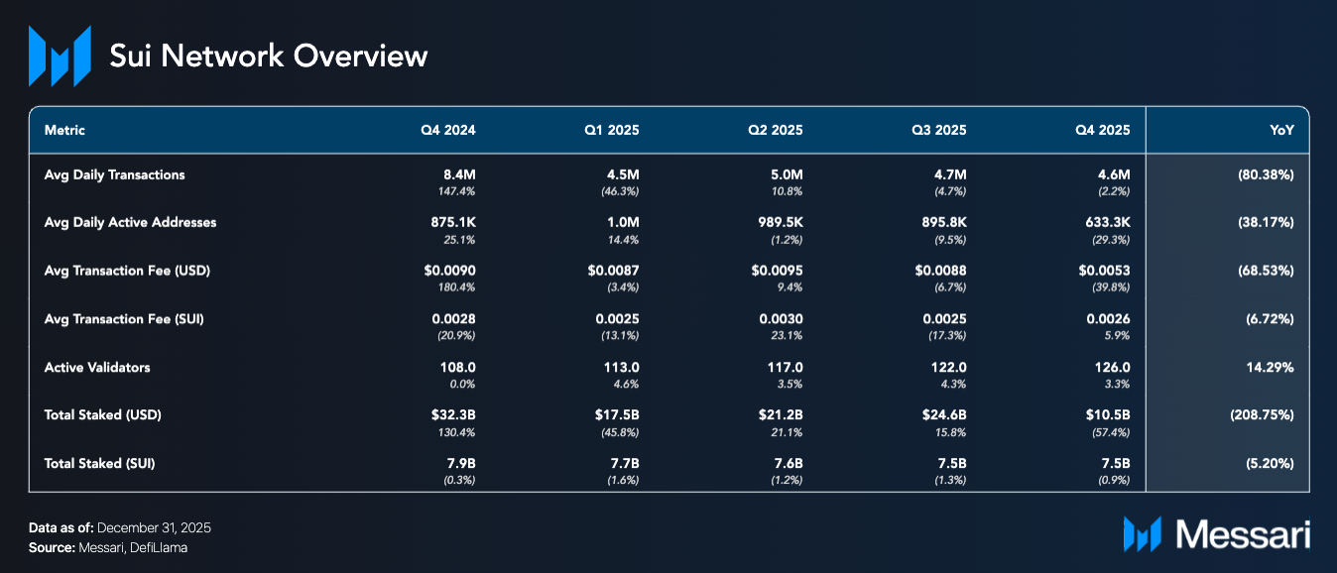Click the 147.4% change under 8.4M
Image resolution: width=1337 pixels, height=573 pixels.
(459, 190)
